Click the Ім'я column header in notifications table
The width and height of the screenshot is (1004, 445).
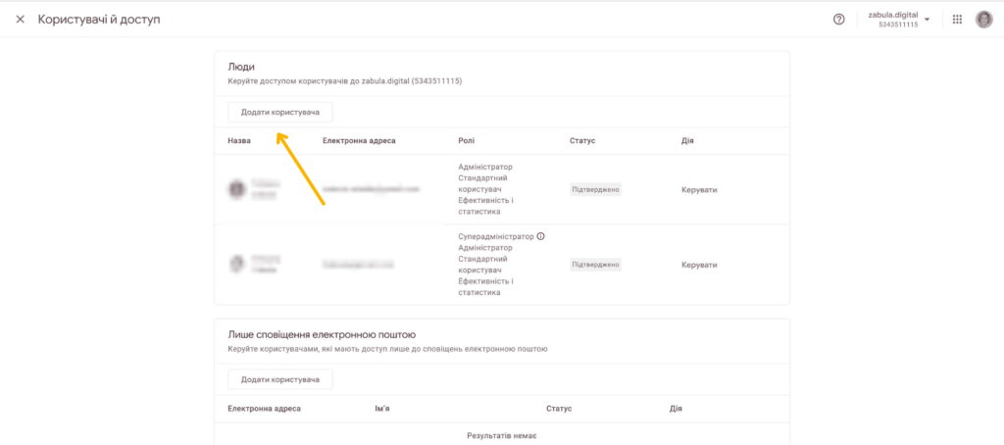click(382, 408)
